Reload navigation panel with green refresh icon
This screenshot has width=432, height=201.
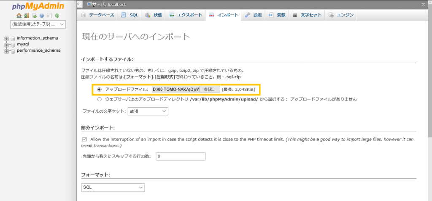[57, 16]
